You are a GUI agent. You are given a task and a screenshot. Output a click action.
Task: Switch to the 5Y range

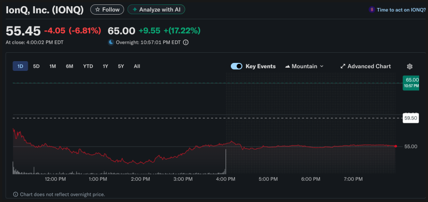(121, 66)
